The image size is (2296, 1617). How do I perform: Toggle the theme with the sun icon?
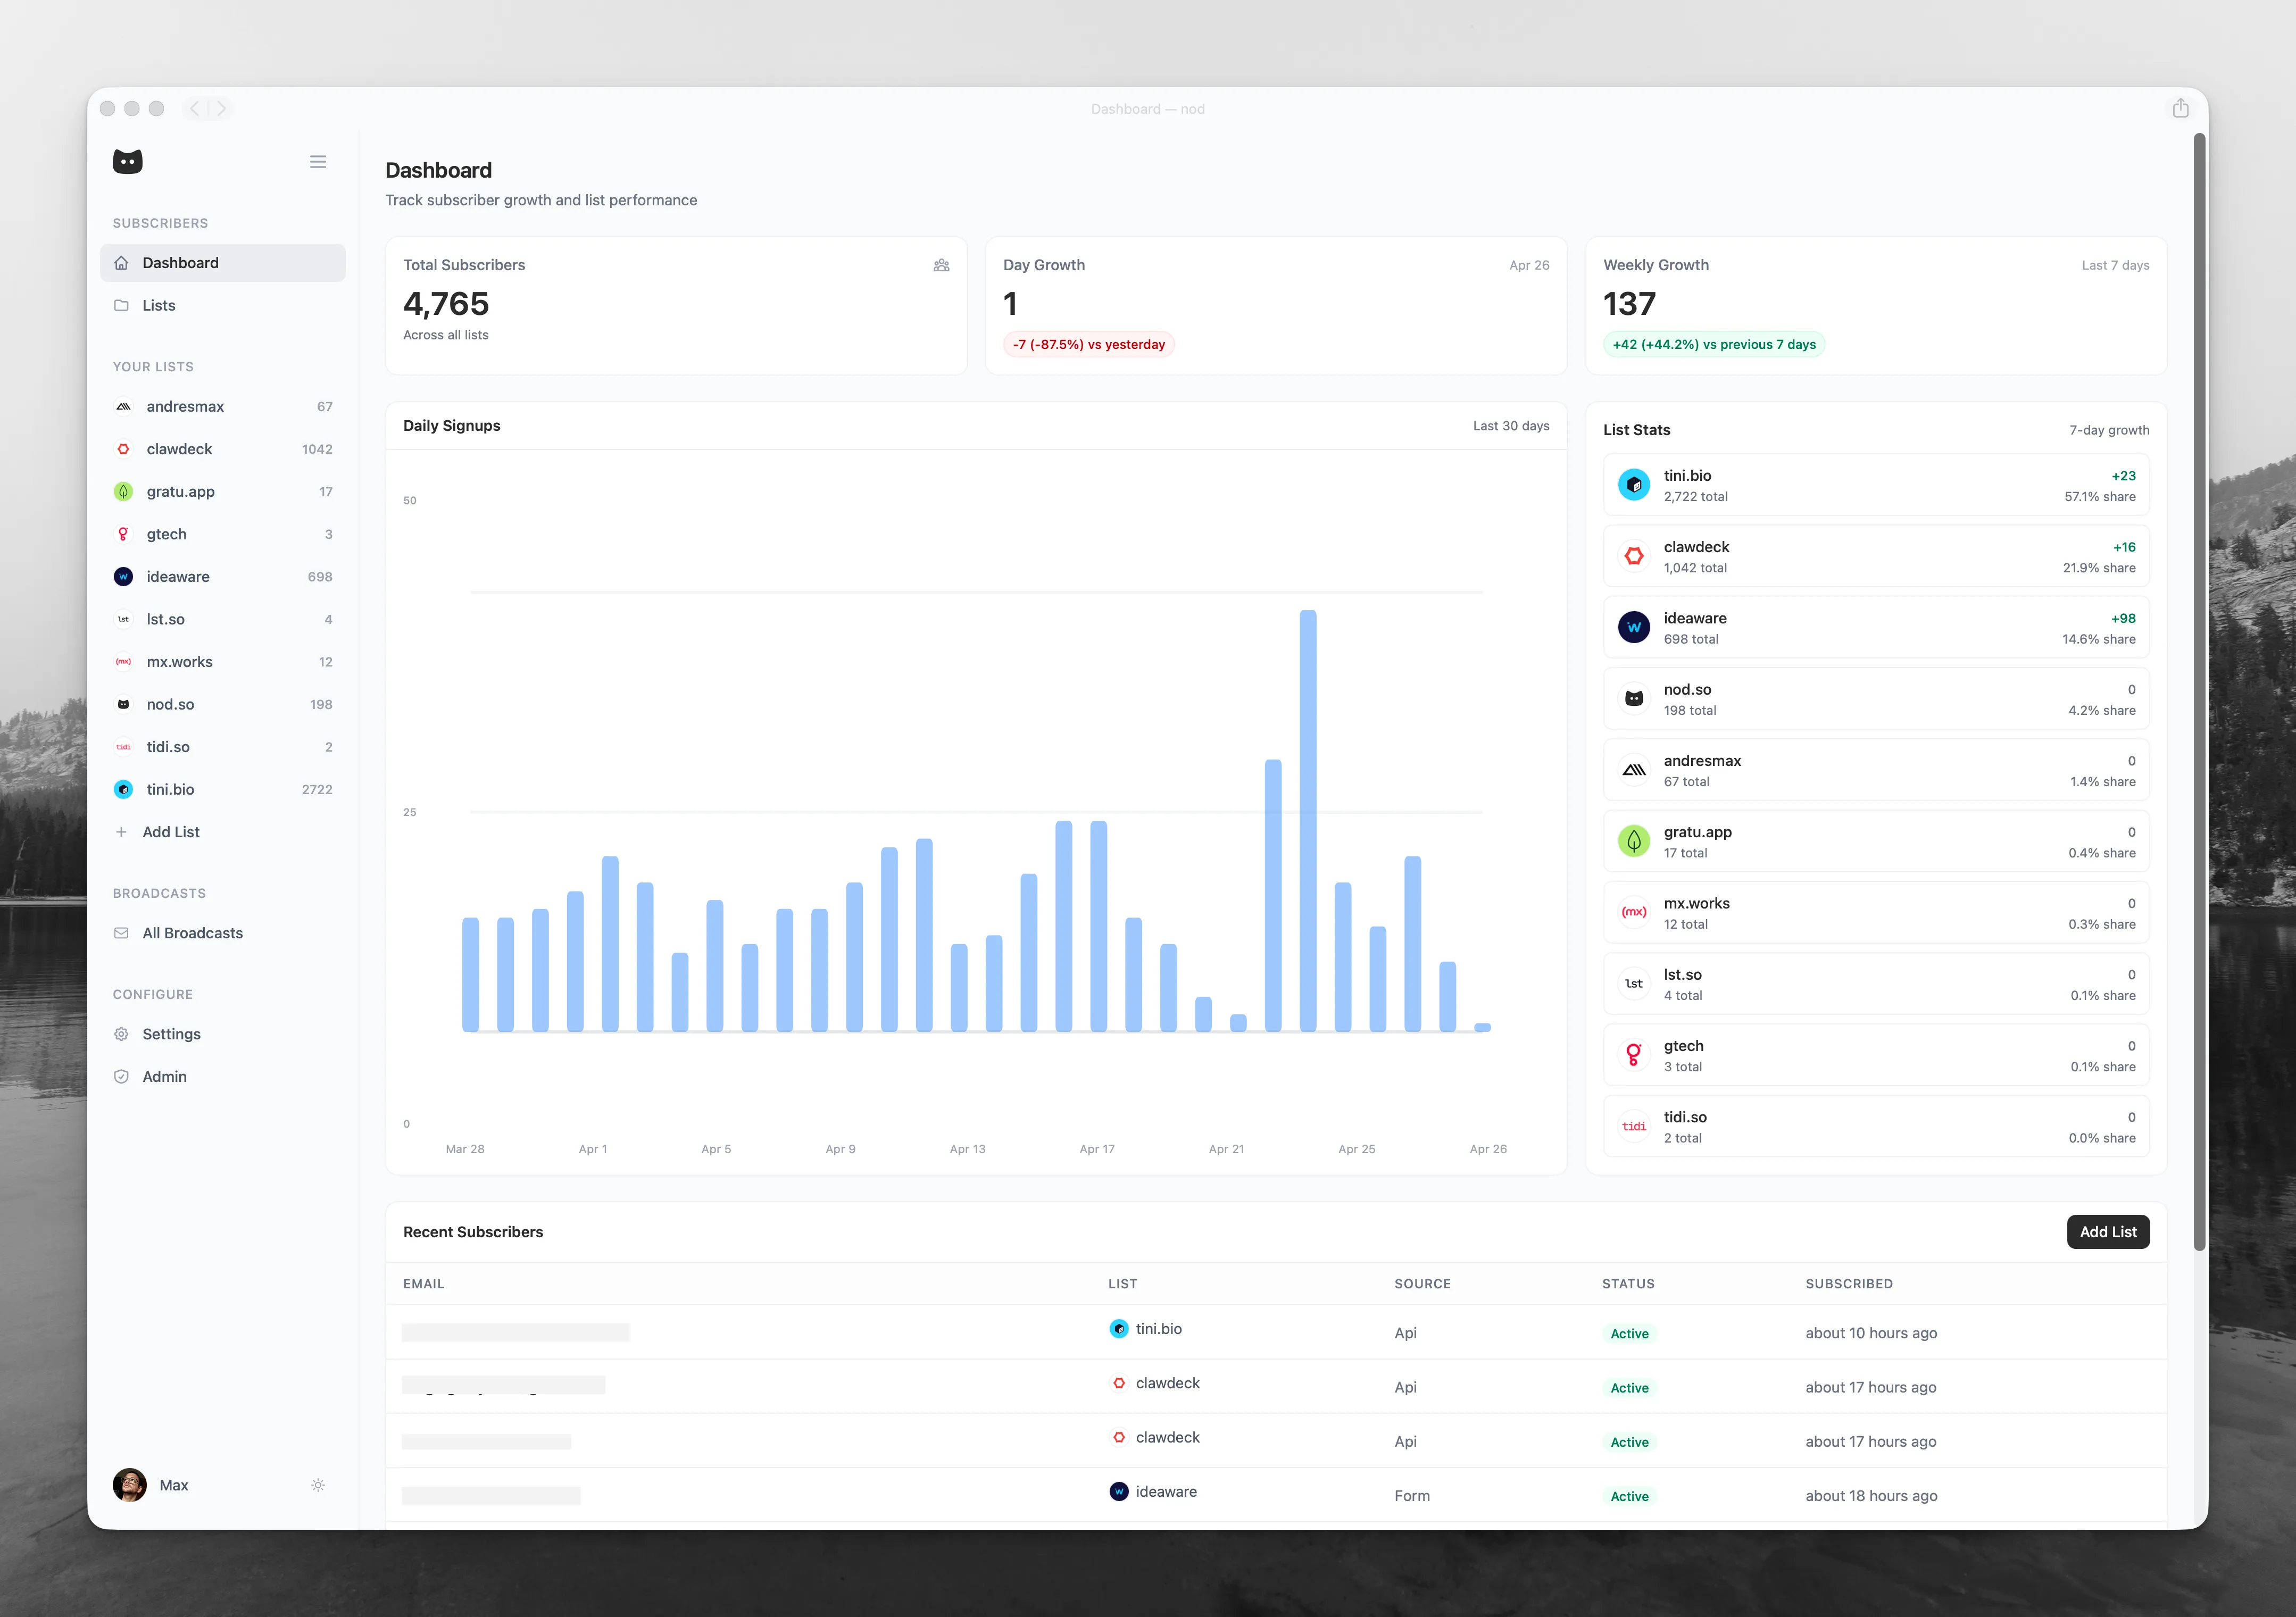[317, 1485]
